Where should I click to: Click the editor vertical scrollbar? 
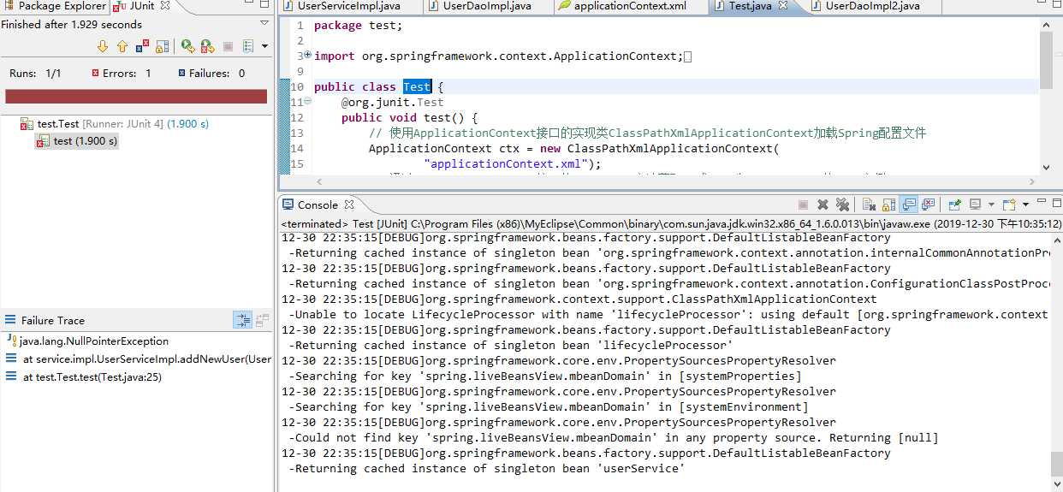pyautogui.click(x=1046, y=95)
